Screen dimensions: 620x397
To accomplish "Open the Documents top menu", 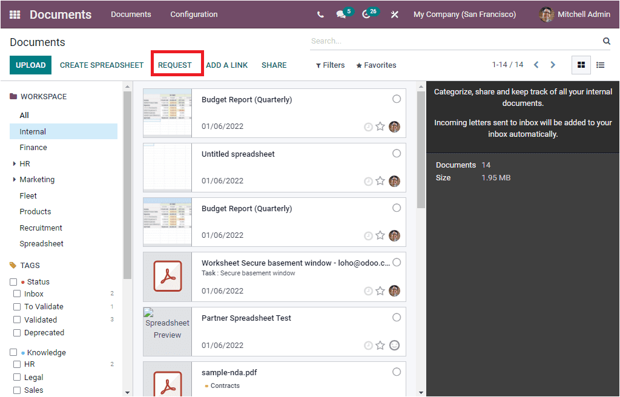I will point(131,15).
